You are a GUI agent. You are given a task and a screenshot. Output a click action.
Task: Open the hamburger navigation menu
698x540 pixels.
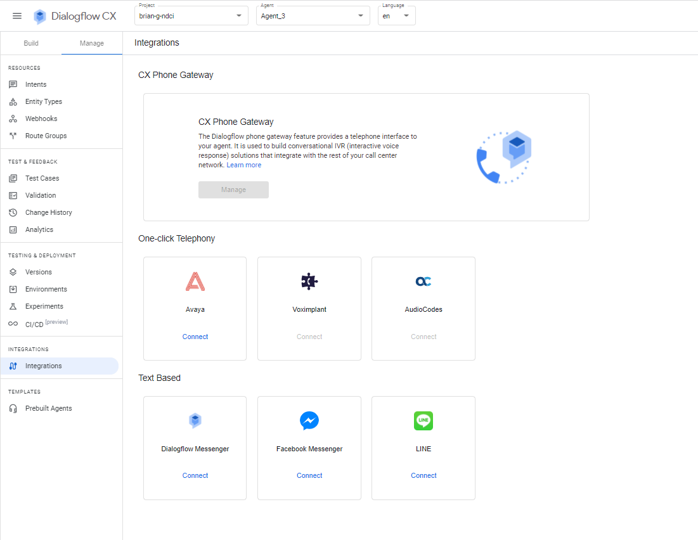pos(17,16)
